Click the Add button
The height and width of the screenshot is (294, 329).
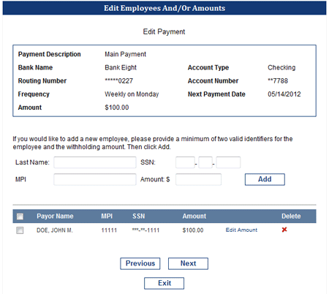[x=265, y=179]
